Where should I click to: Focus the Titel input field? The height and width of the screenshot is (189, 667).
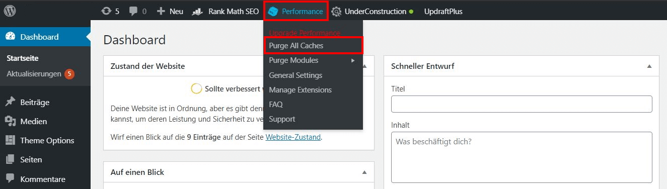coord(522,104)
